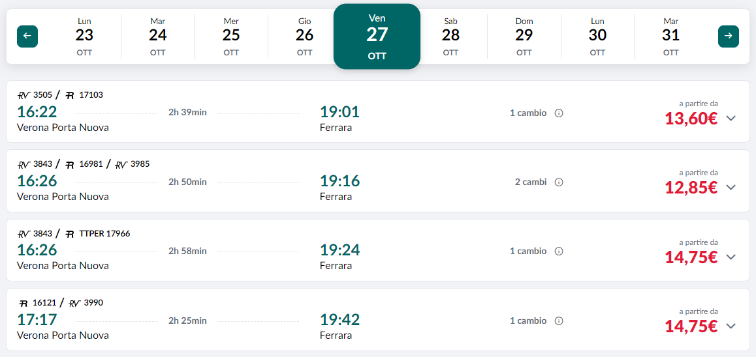756x357 pixels.
Task: Open info icon beside 2 cambi
Action: click(559, 182)
